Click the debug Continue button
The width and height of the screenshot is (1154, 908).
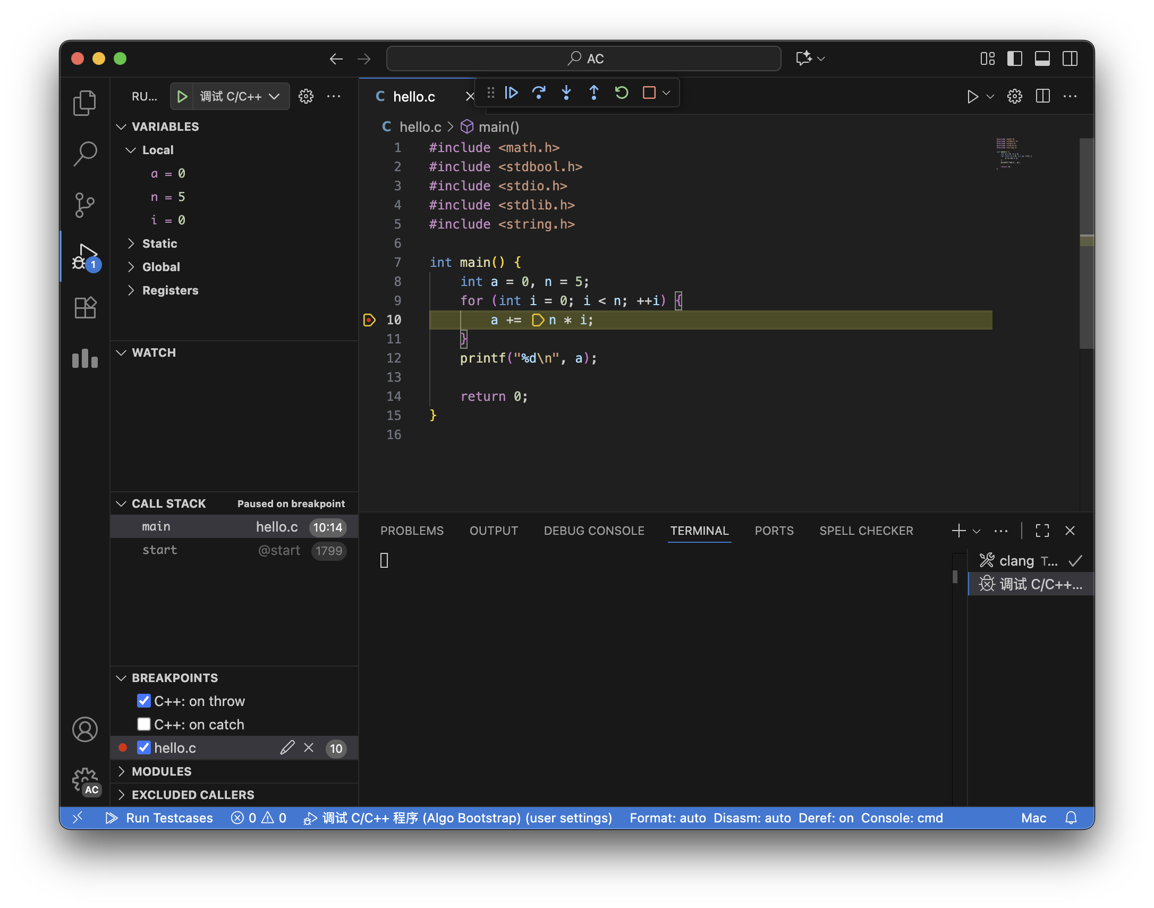point(511,93)
